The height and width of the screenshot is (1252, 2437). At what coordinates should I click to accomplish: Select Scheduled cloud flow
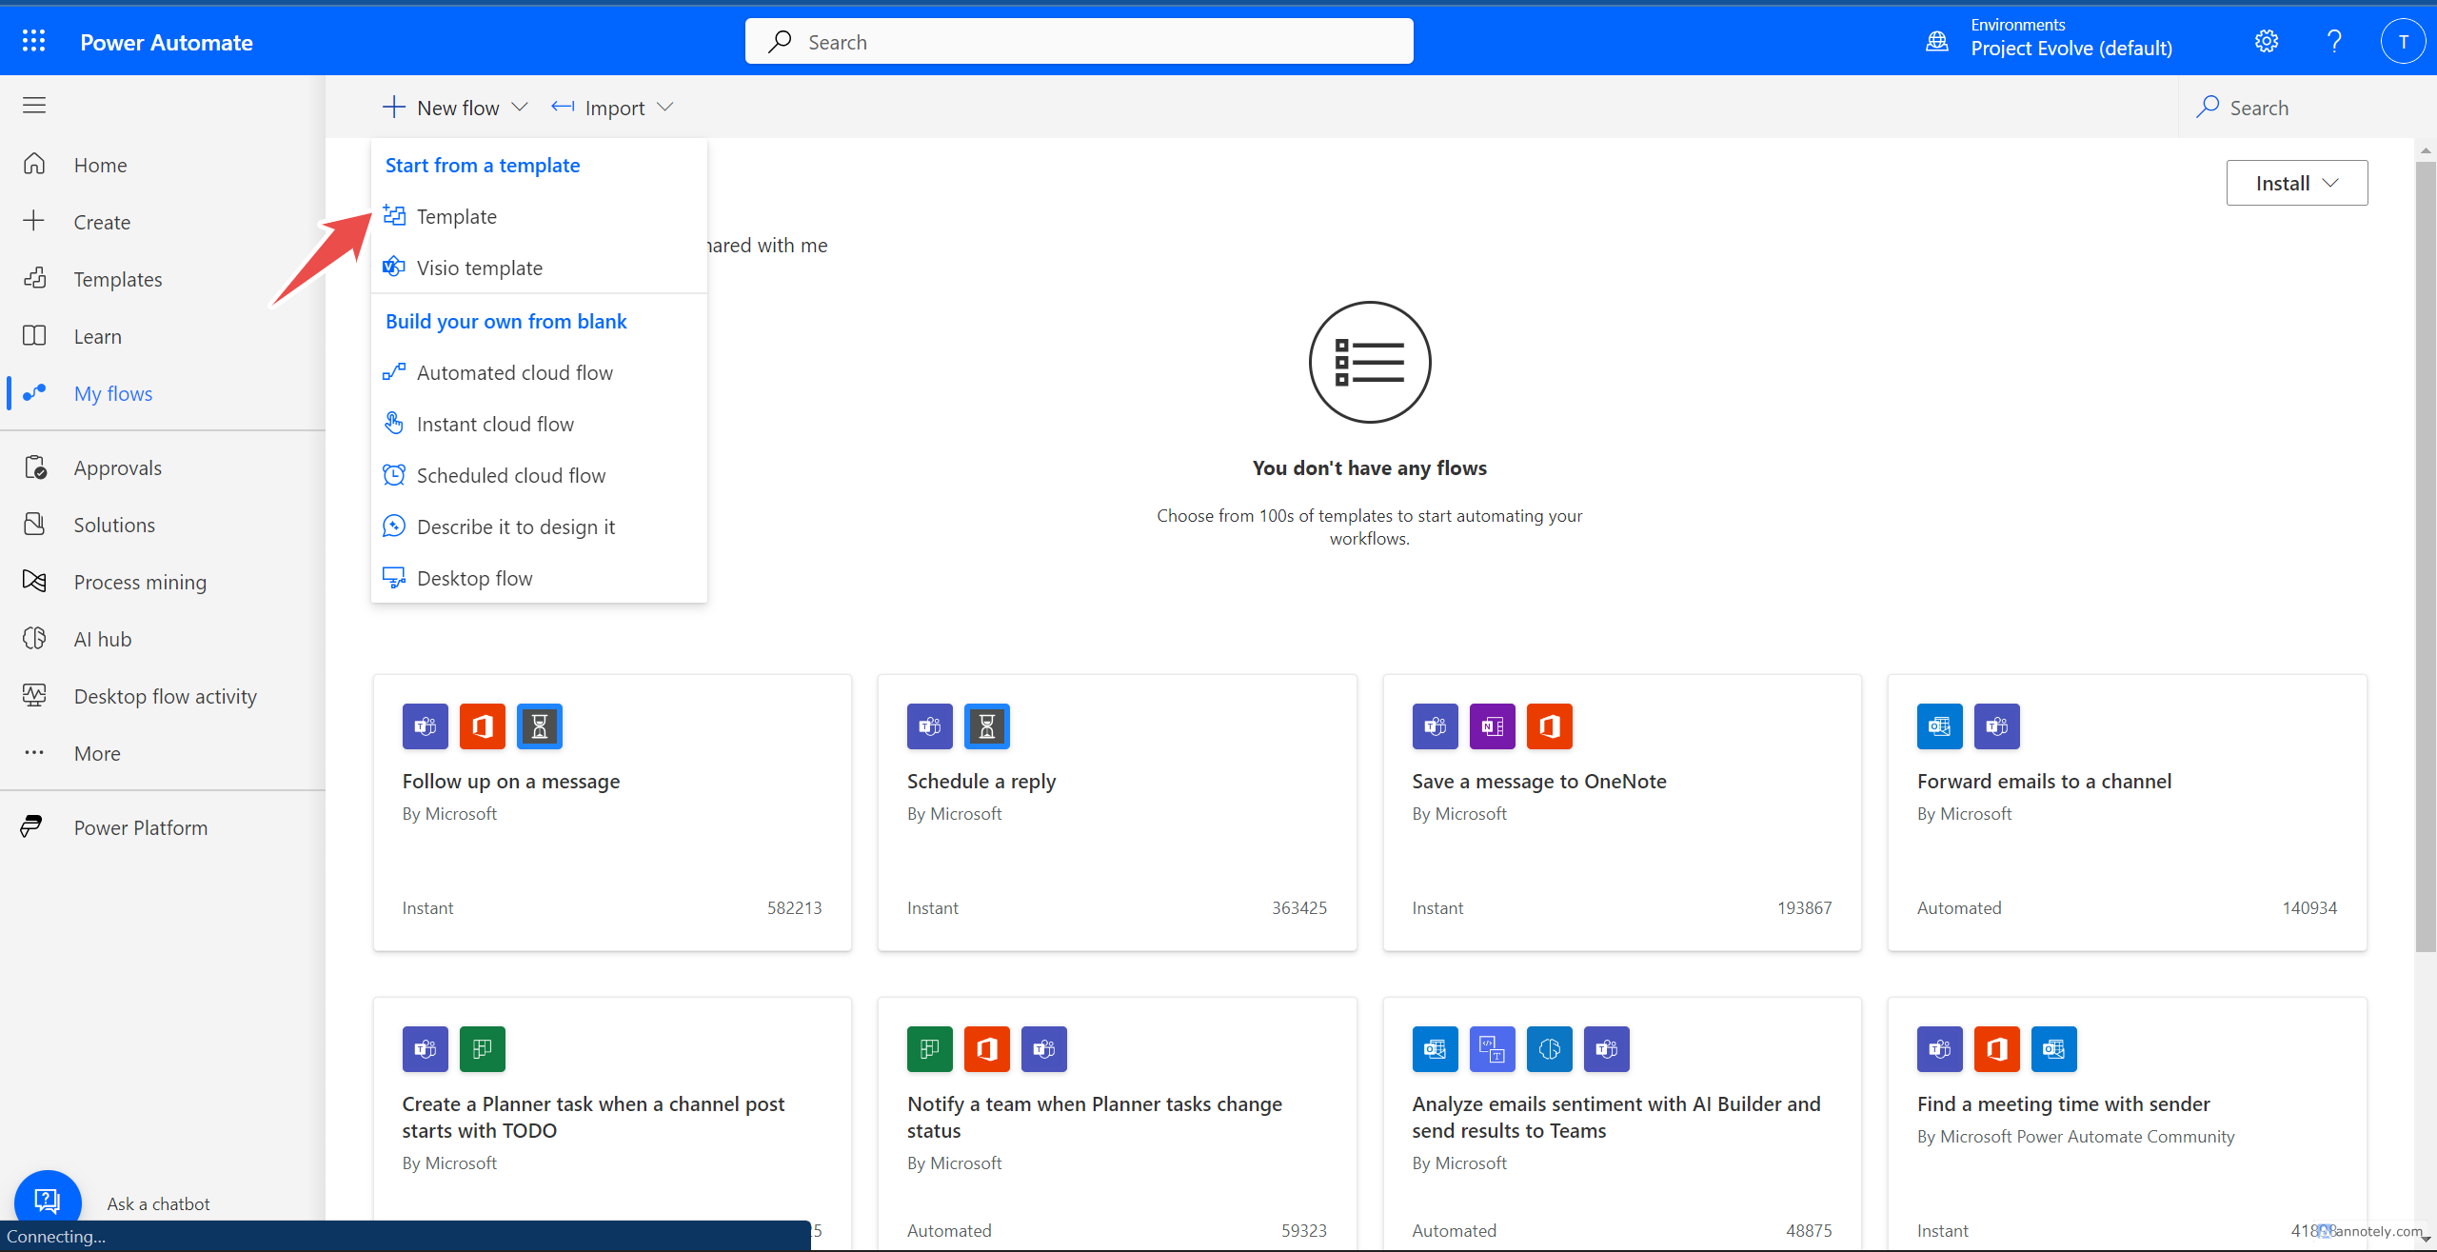pos(539,475)
